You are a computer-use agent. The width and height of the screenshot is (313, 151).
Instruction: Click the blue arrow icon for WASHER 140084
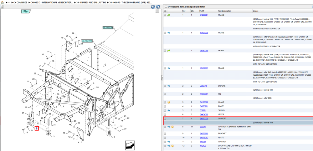tap(169, 142)
